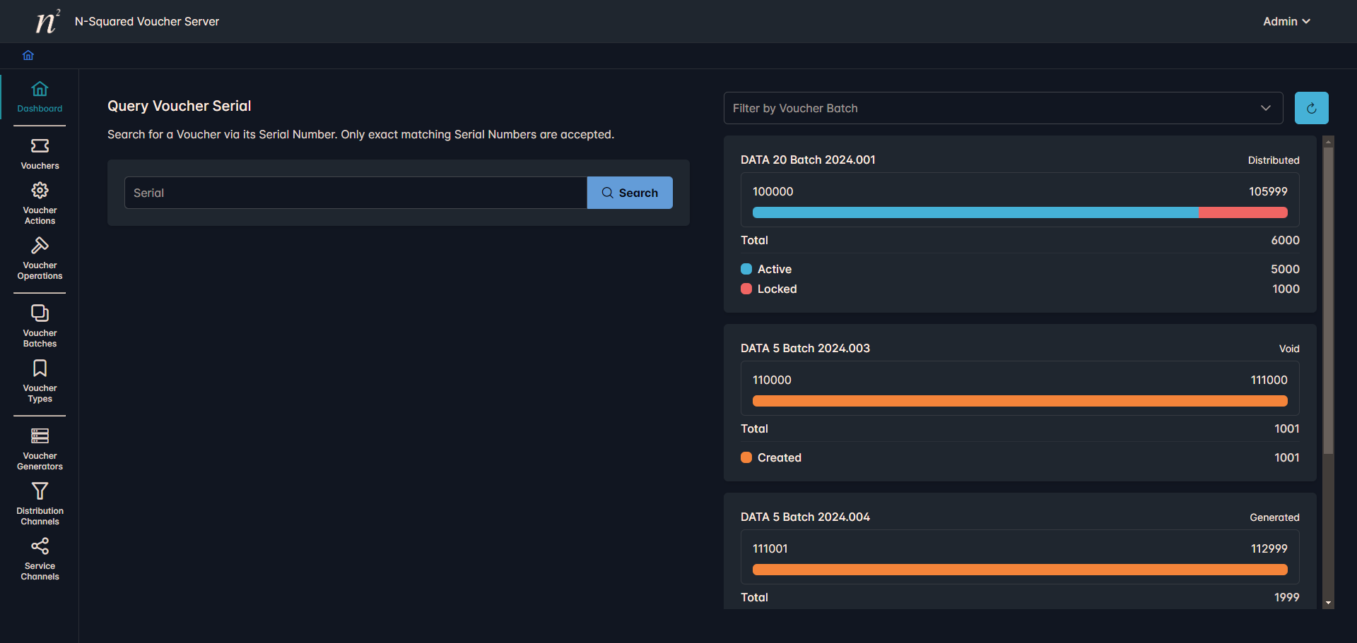Click the breadcrumb home icon

pos(28,55)
